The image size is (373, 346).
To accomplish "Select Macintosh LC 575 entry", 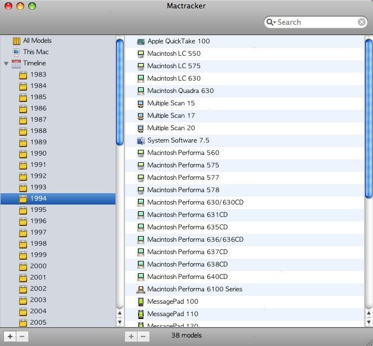I will pyautogui.click(x=245, y=66).
